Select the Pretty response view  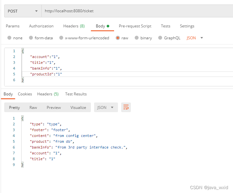15,107
